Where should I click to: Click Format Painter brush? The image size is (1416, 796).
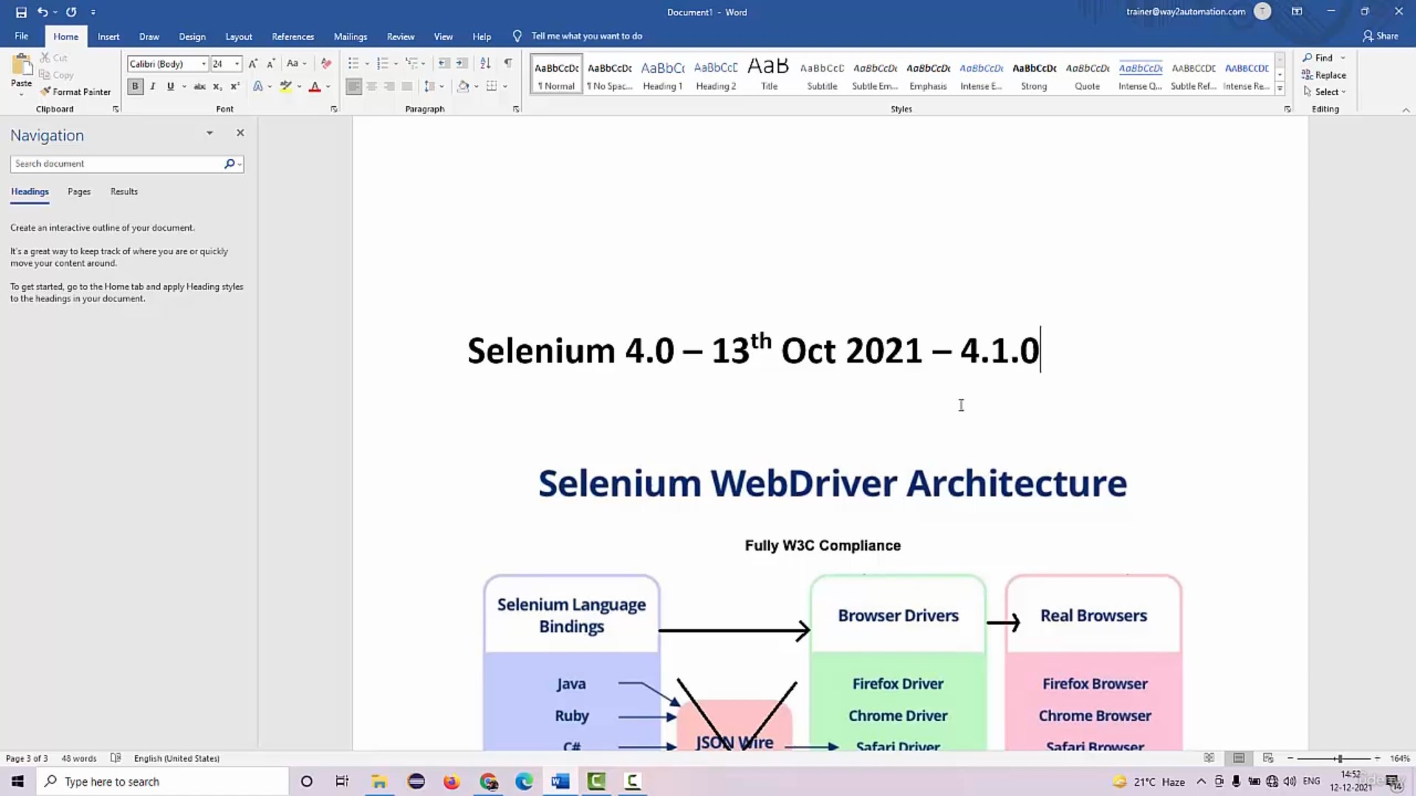[x=75, y=91]
